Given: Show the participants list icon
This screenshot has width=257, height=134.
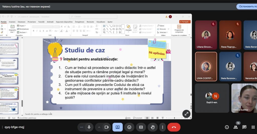Looking at the screenshot, I should [x=236, y=127].
